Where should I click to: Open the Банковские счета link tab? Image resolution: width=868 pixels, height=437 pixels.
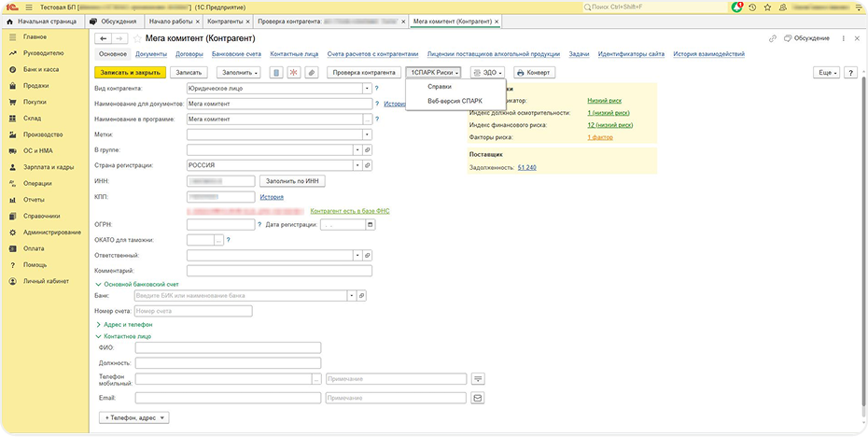pyautogui.click(x=236, y=54)
